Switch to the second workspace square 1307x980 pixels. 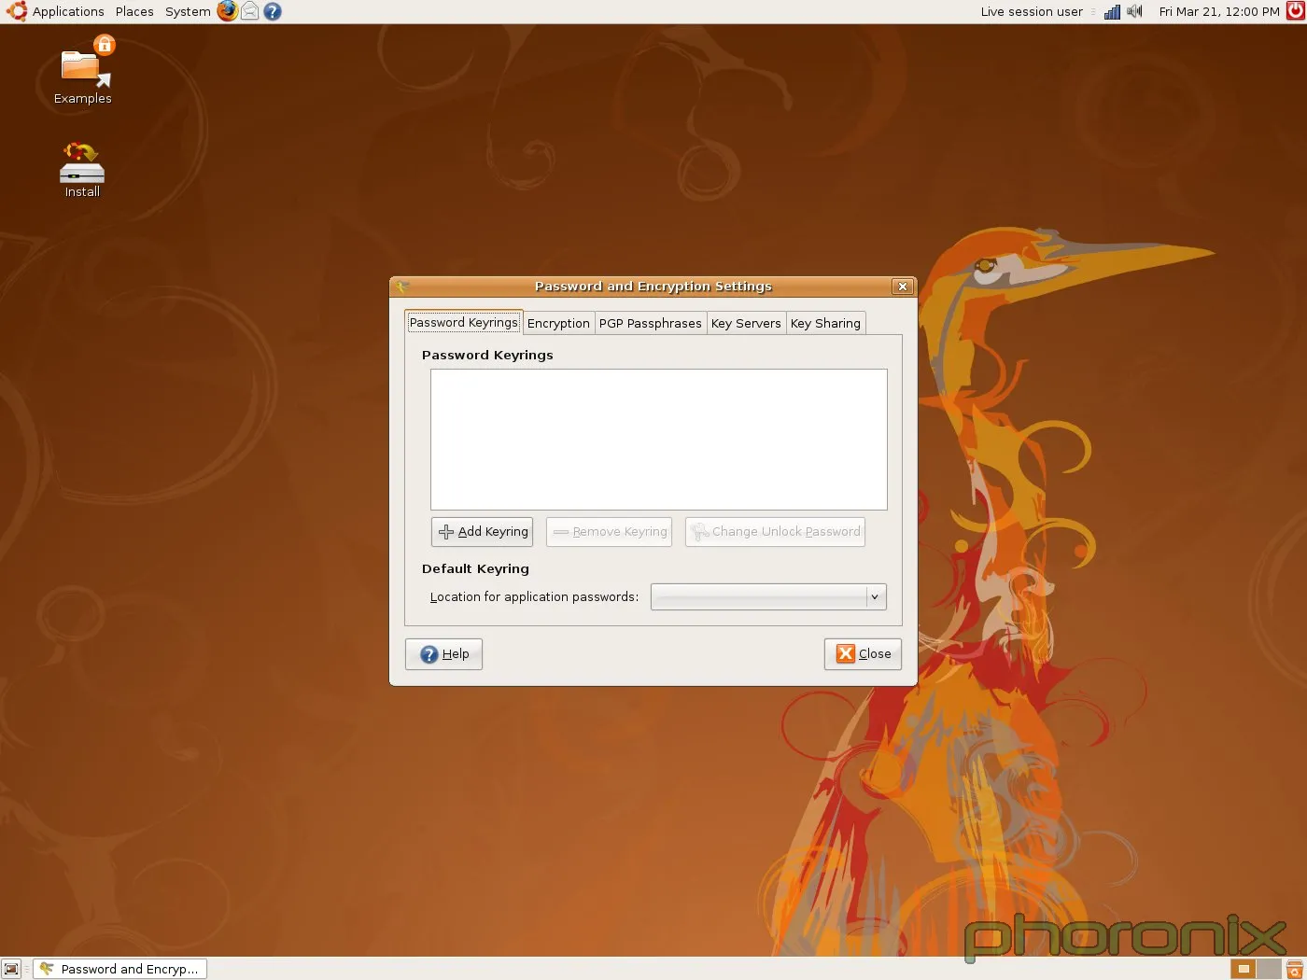[x=1269, y=969]
